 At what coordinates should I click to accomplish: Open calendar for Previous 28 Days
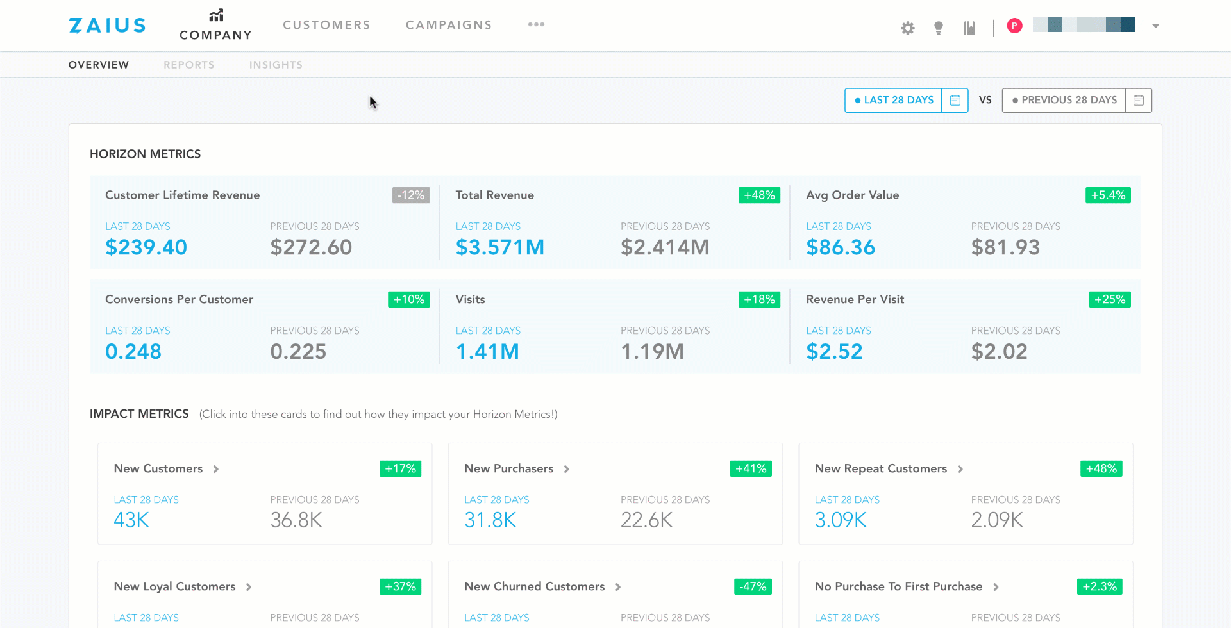(1139, 101)
